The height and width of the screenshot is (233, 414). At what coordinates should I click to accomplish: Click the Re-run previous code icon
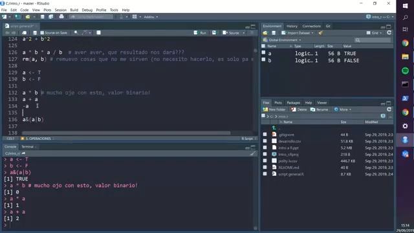coord(214,33)
